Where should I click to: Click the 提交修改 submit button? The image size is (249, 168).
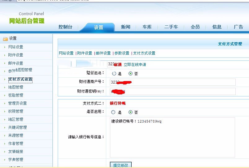[x=121, y=165]
